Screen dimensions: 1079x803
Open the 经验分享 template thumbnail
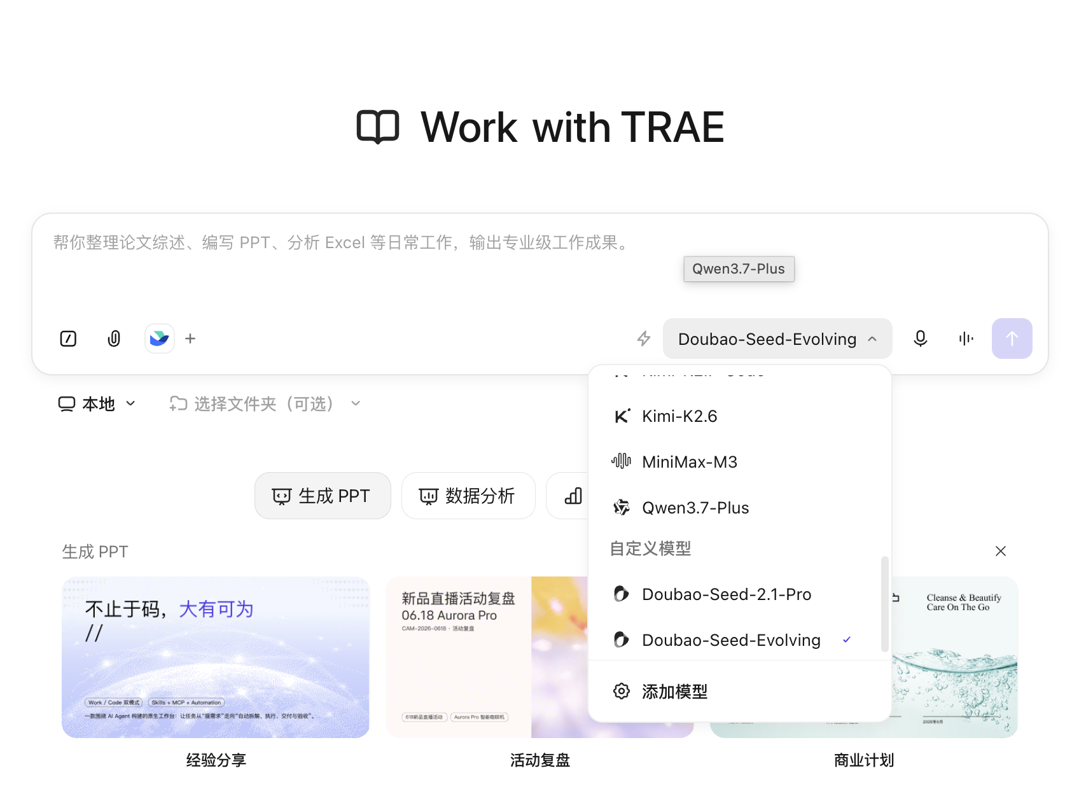[216, 657]
